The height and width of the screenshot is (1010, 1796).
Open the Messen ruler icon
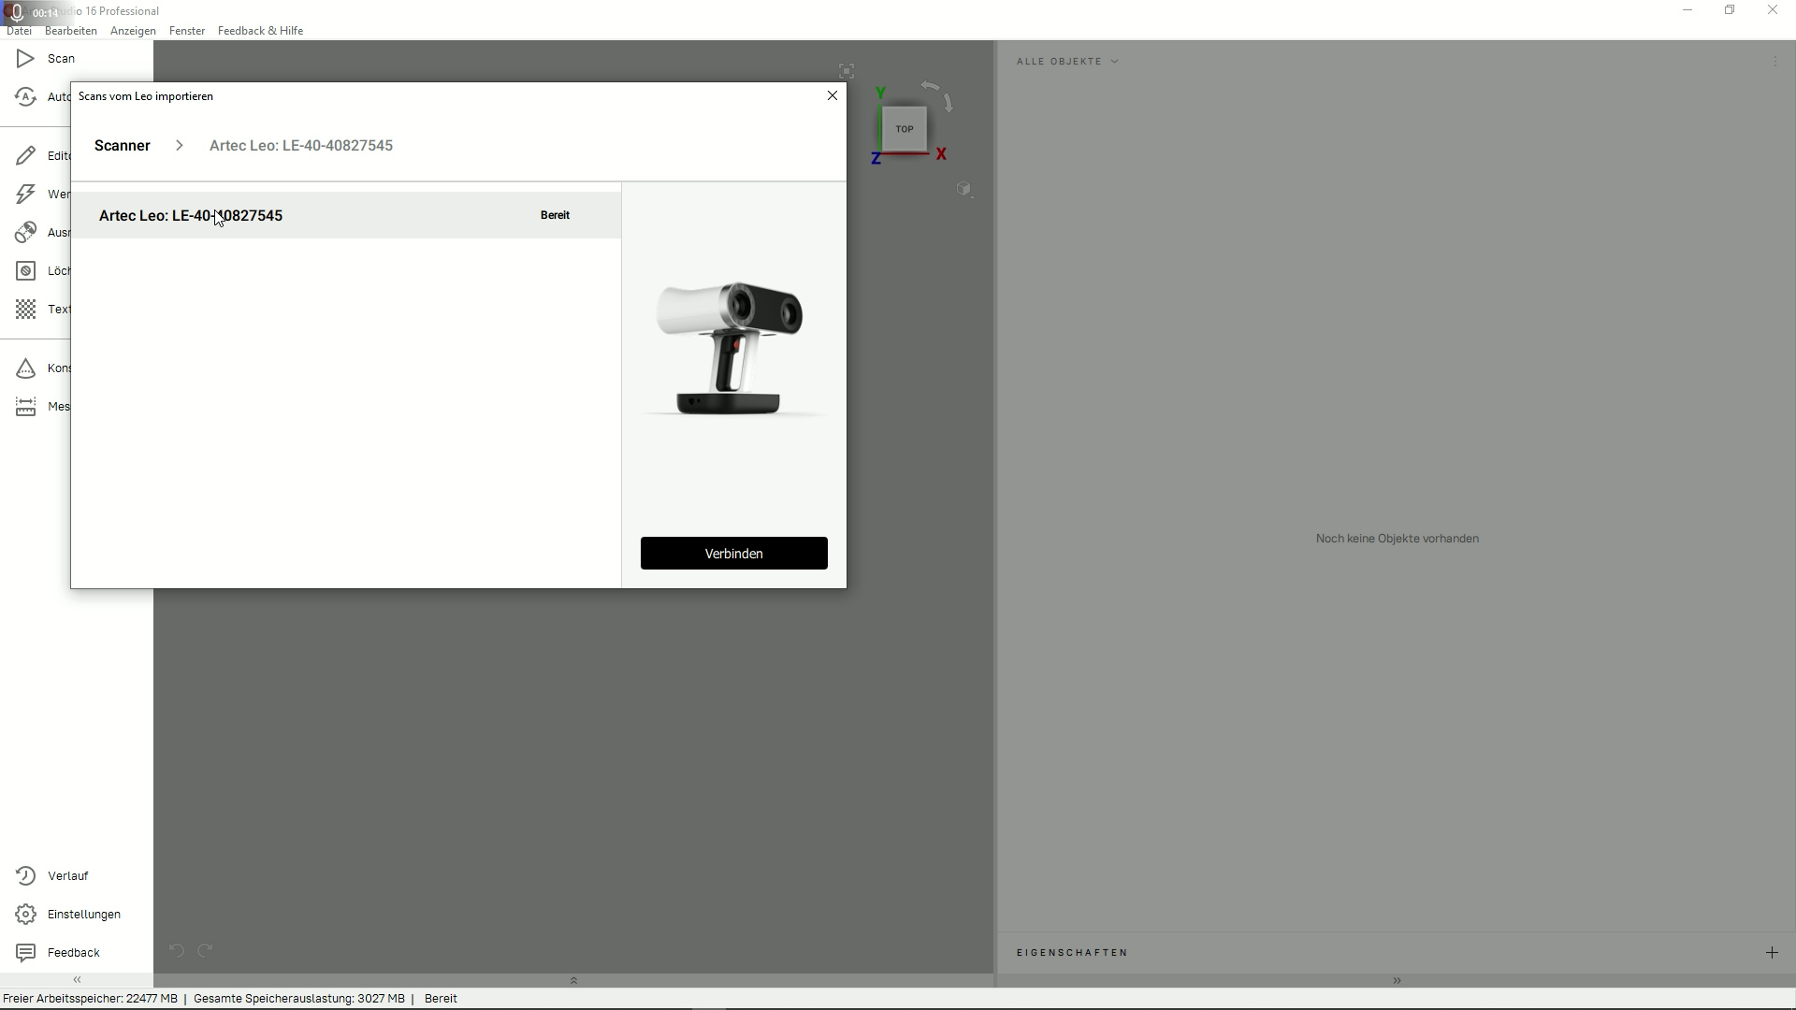click(x=25, y=407)
